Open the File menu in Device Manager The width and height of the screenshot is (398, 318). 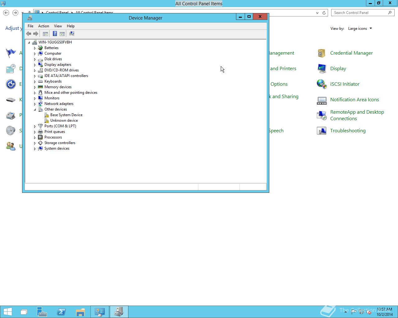(30, 26)
